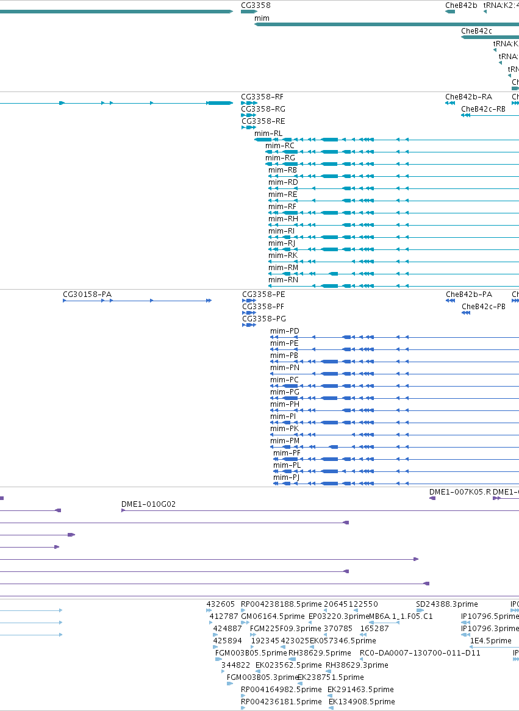The width and height of the screenshot is (519, 711).
Task: Click EST label 432605
Action: tap(221, 604)
